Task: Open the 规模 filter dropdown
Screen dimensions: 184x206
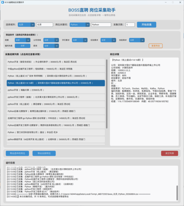Action: tap(22, 40)
